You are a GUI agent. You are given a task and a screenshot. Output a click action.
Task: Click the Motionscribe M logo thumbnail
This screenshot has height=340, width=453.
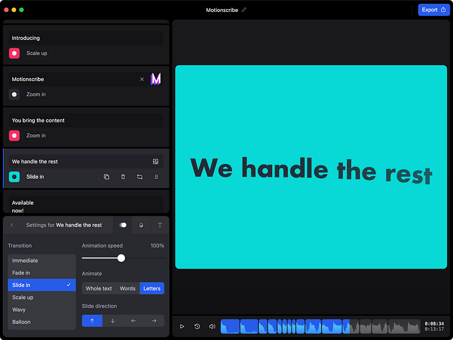(155, 79)
